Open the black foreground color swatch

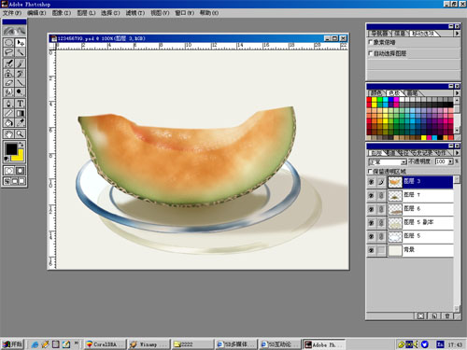pos(11,149)
